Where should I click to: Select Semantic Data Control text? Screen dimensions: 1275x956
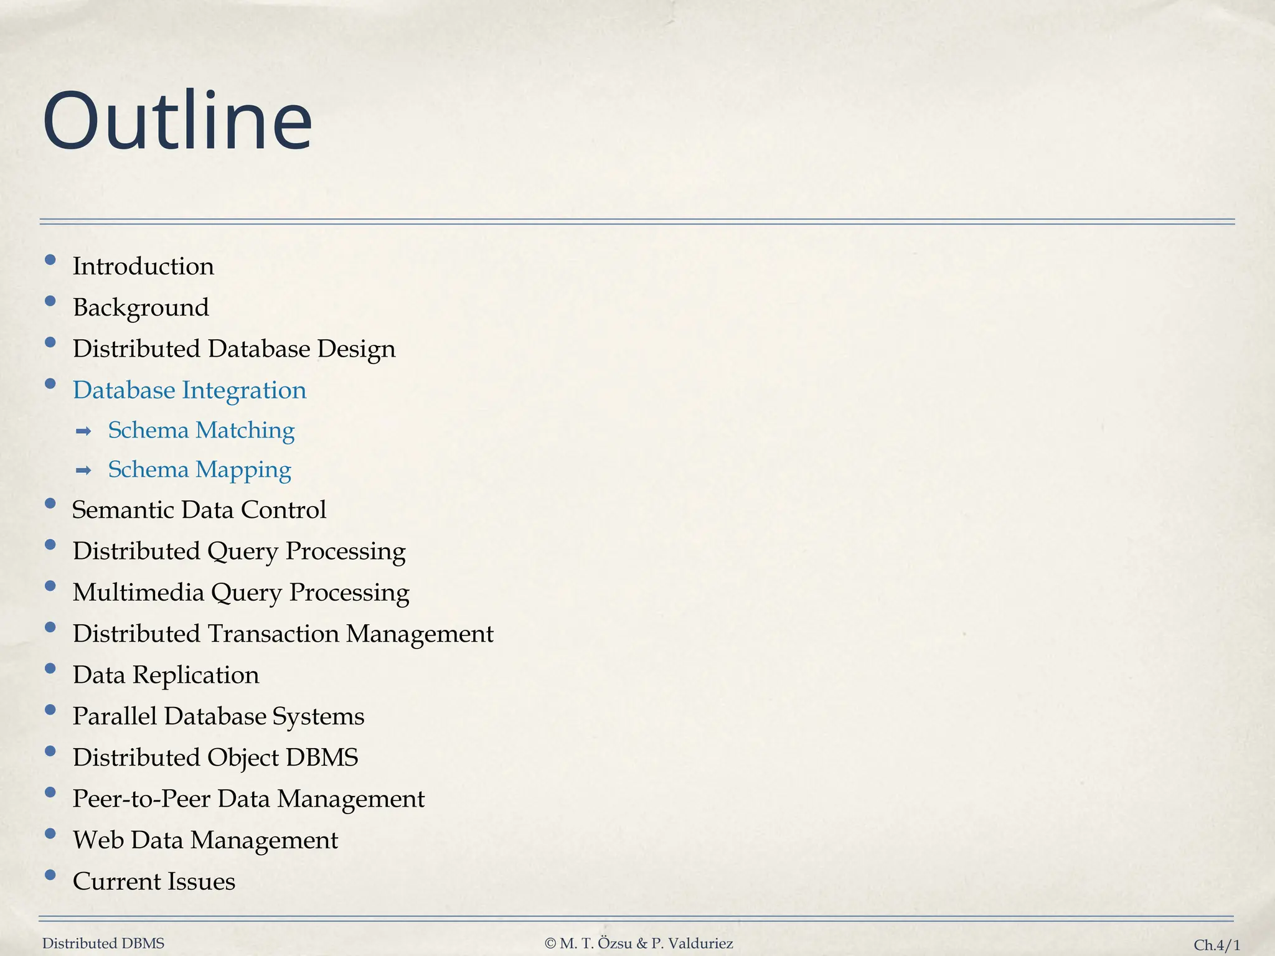(x=199, y=510)
